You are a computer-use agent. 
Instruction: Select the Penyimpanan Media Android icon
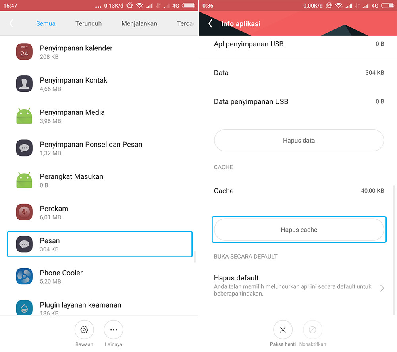[24, 116]
